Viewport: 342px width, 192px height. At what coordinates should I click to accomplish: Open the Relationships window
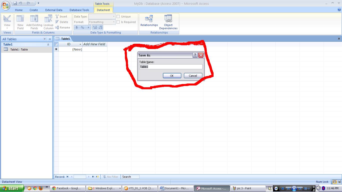pyautogui.click(x=149, y=21)
